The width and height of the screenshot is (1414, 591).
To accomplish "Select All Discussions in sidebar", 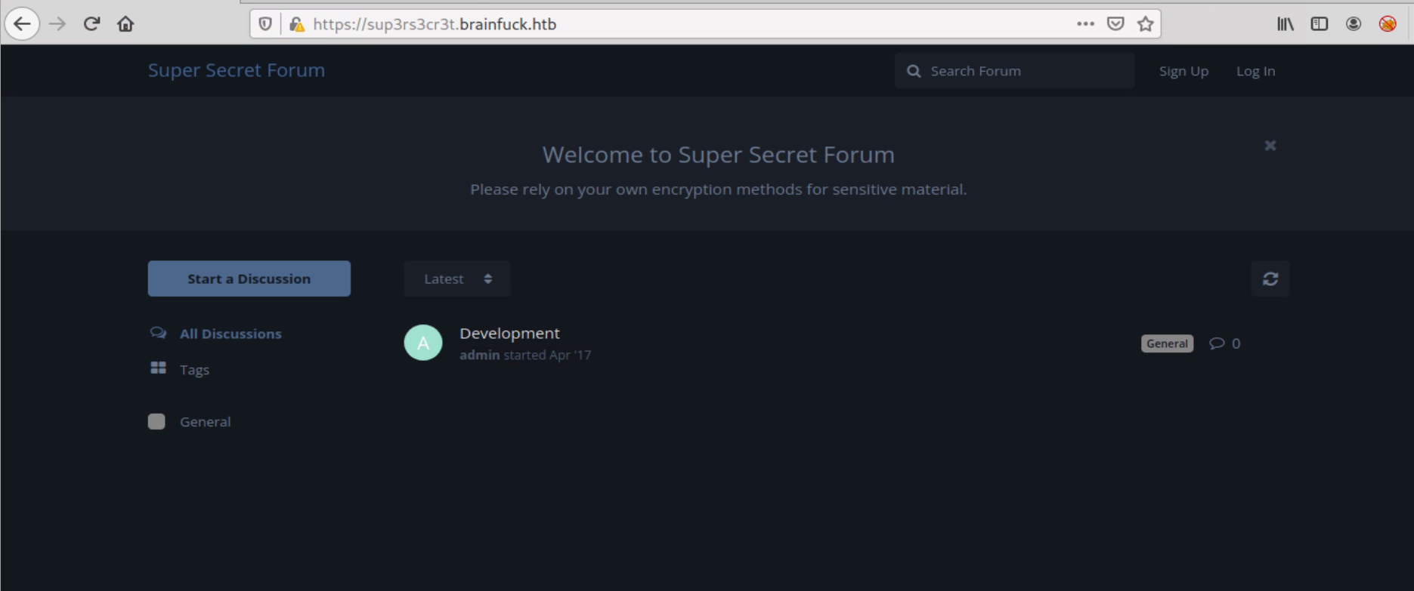I will (x=230, y=334).
